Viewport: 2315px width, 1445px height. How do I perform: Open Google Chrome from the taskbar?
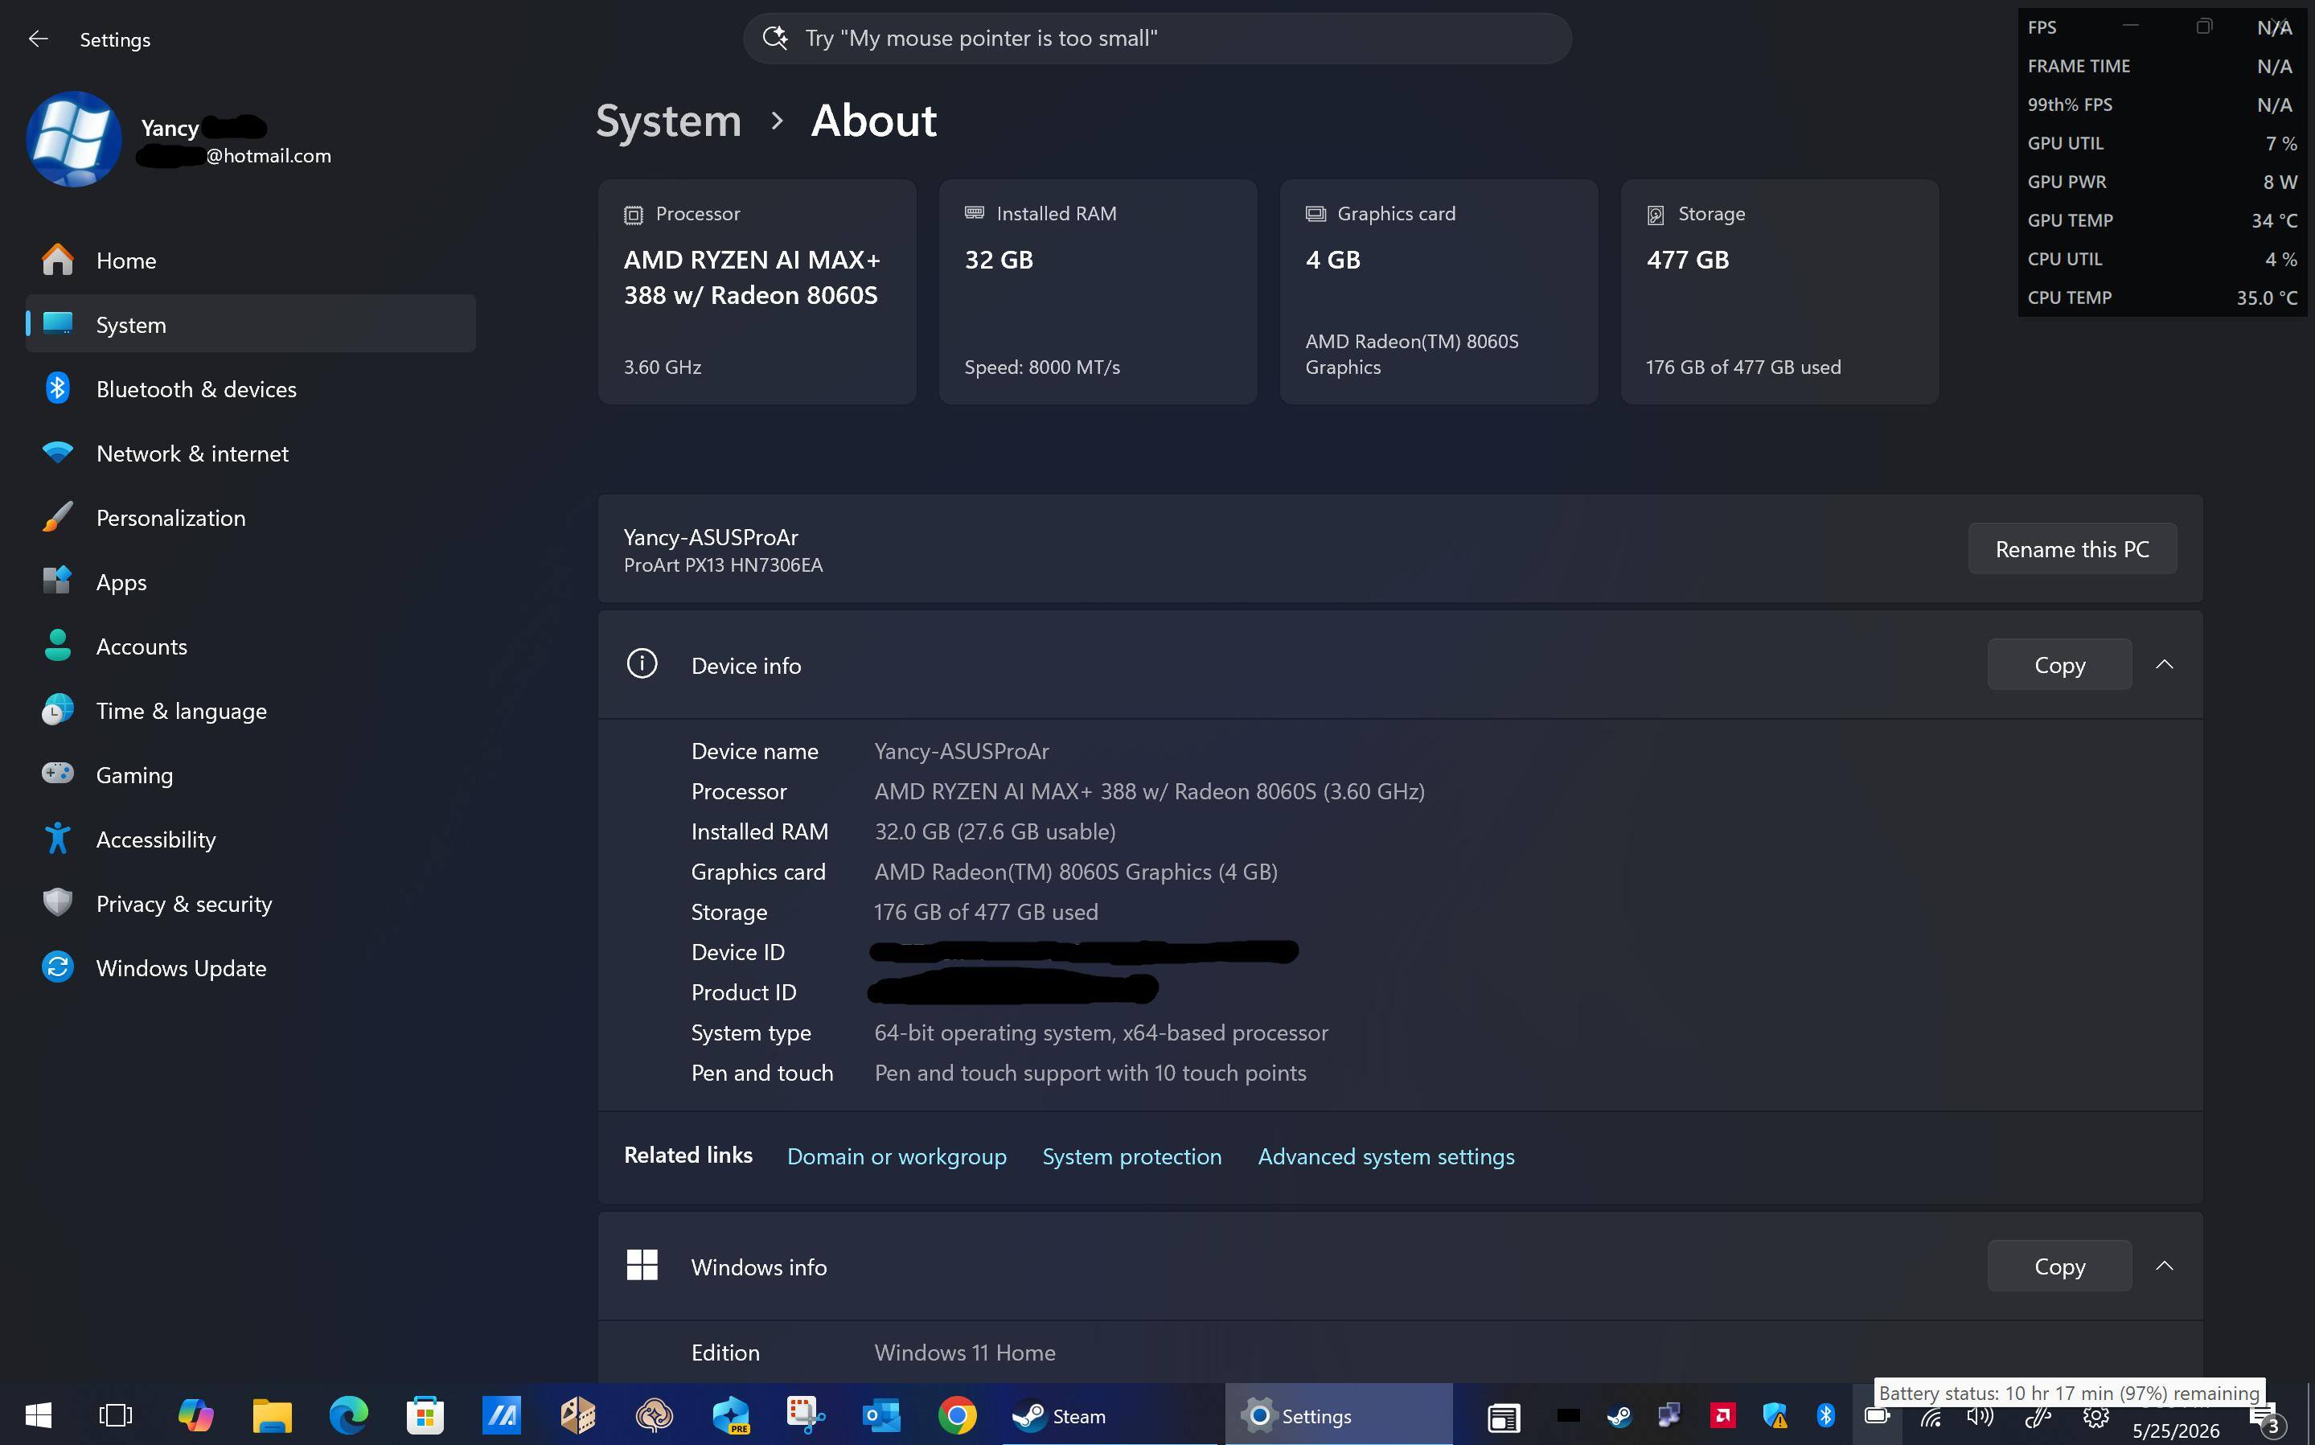[956, 1415]
